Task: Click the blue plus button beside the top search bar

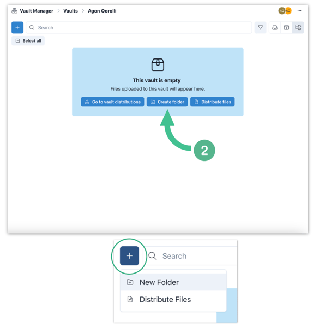Action: pyautogui.click(x=17, y=27)
